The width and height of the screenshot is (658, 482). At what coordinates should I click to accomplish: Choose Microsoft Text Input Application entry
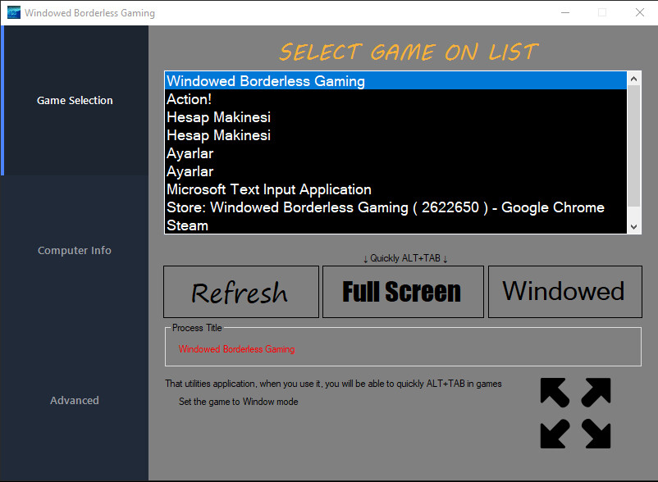point(269,189)
